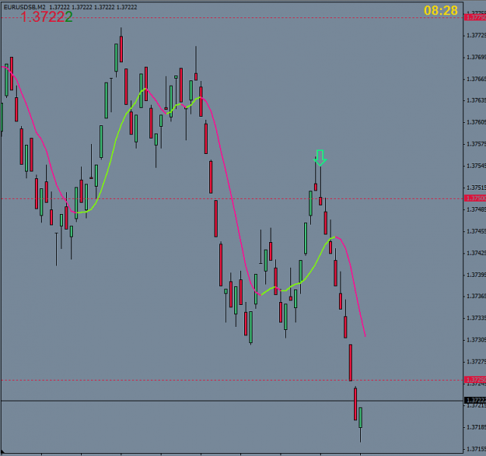Click the 1.37365 price scale value
Screen dimensions: 486x456
476,296
